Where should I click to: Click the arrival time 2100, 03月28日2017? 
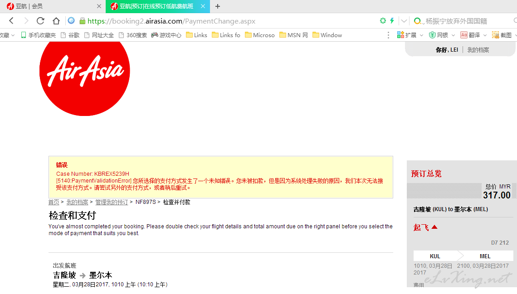pyautogui.click(x=483, y=265)
